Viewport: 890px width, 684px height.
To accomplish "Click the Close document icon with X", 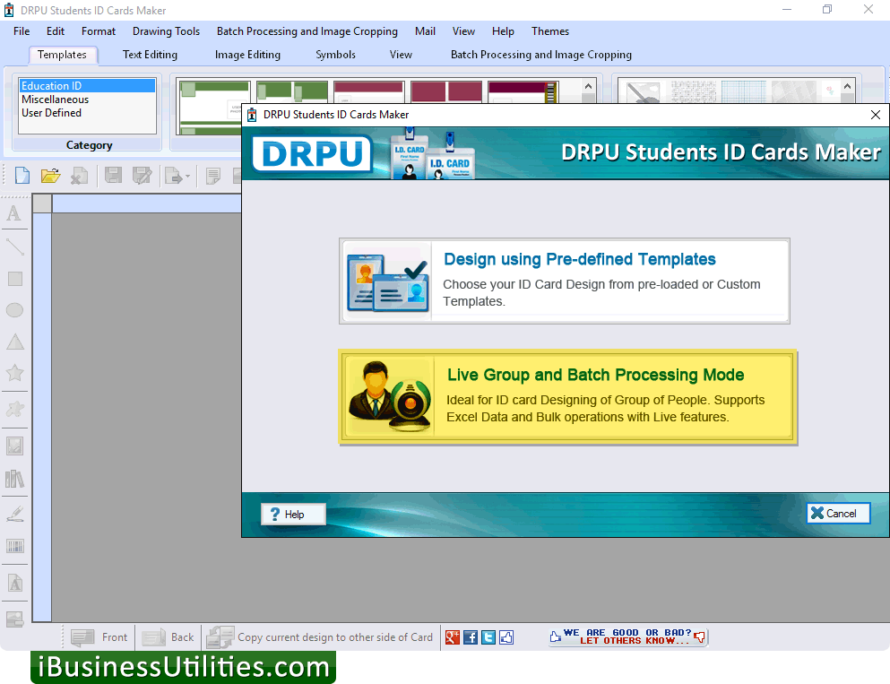I will click(x=79, y=176).
